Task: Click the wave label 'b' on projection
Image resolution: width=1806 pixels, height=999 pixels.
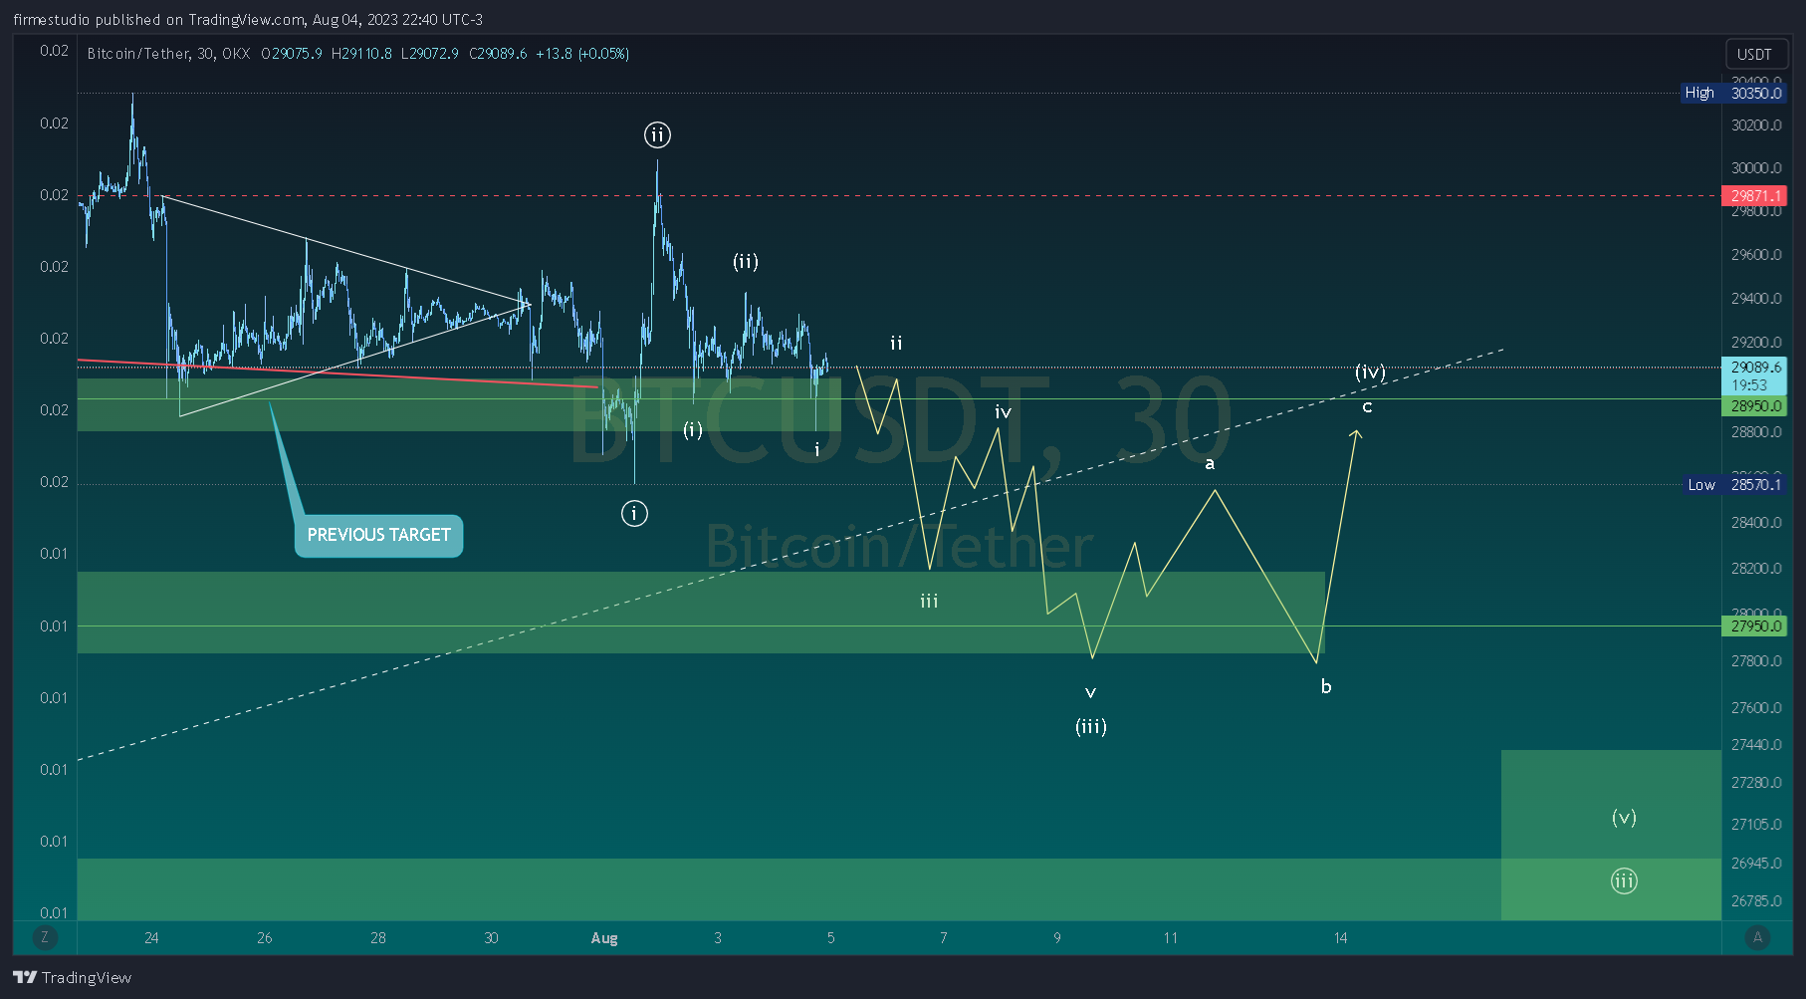Action: click(1326, 686)
